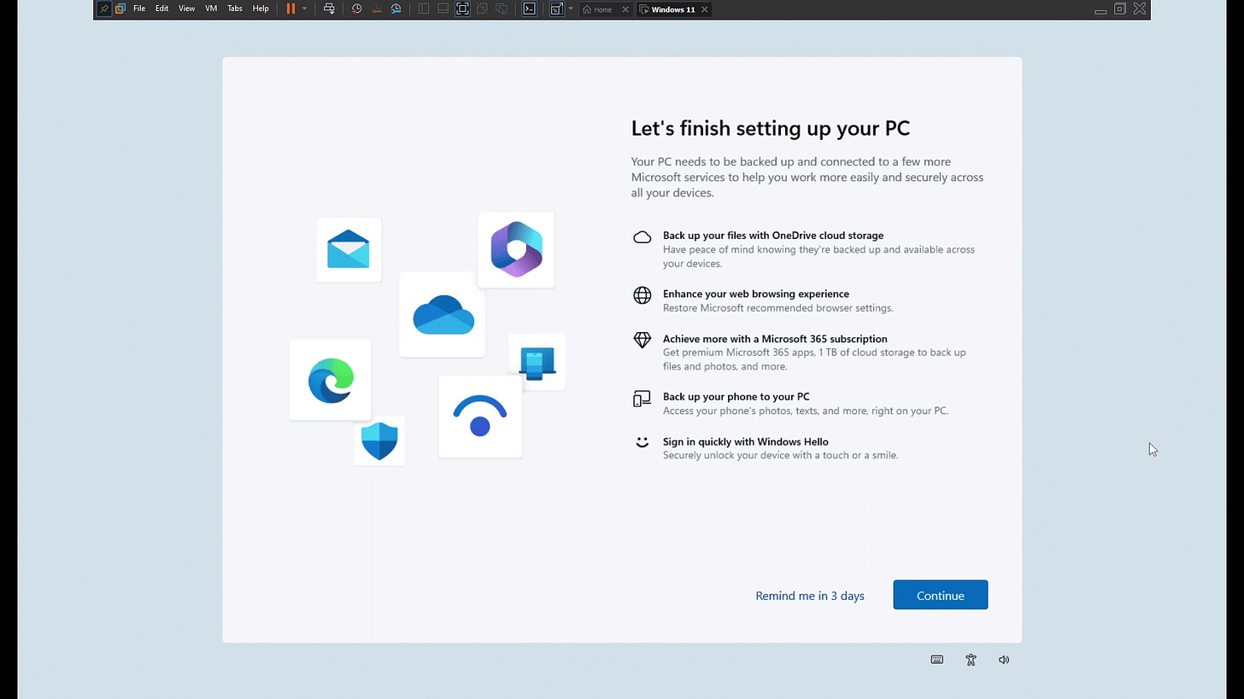This screenshot has width=1244, height=699.
Task: Expand the power options dropdown arrow
Action: coord(304,9)
